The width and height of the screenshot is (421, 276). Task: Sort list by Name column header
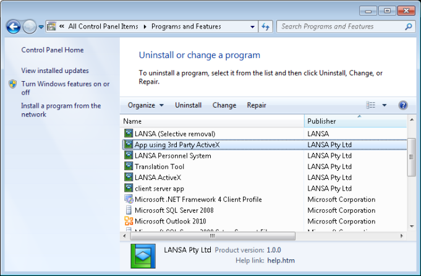[x=212, y=121]
